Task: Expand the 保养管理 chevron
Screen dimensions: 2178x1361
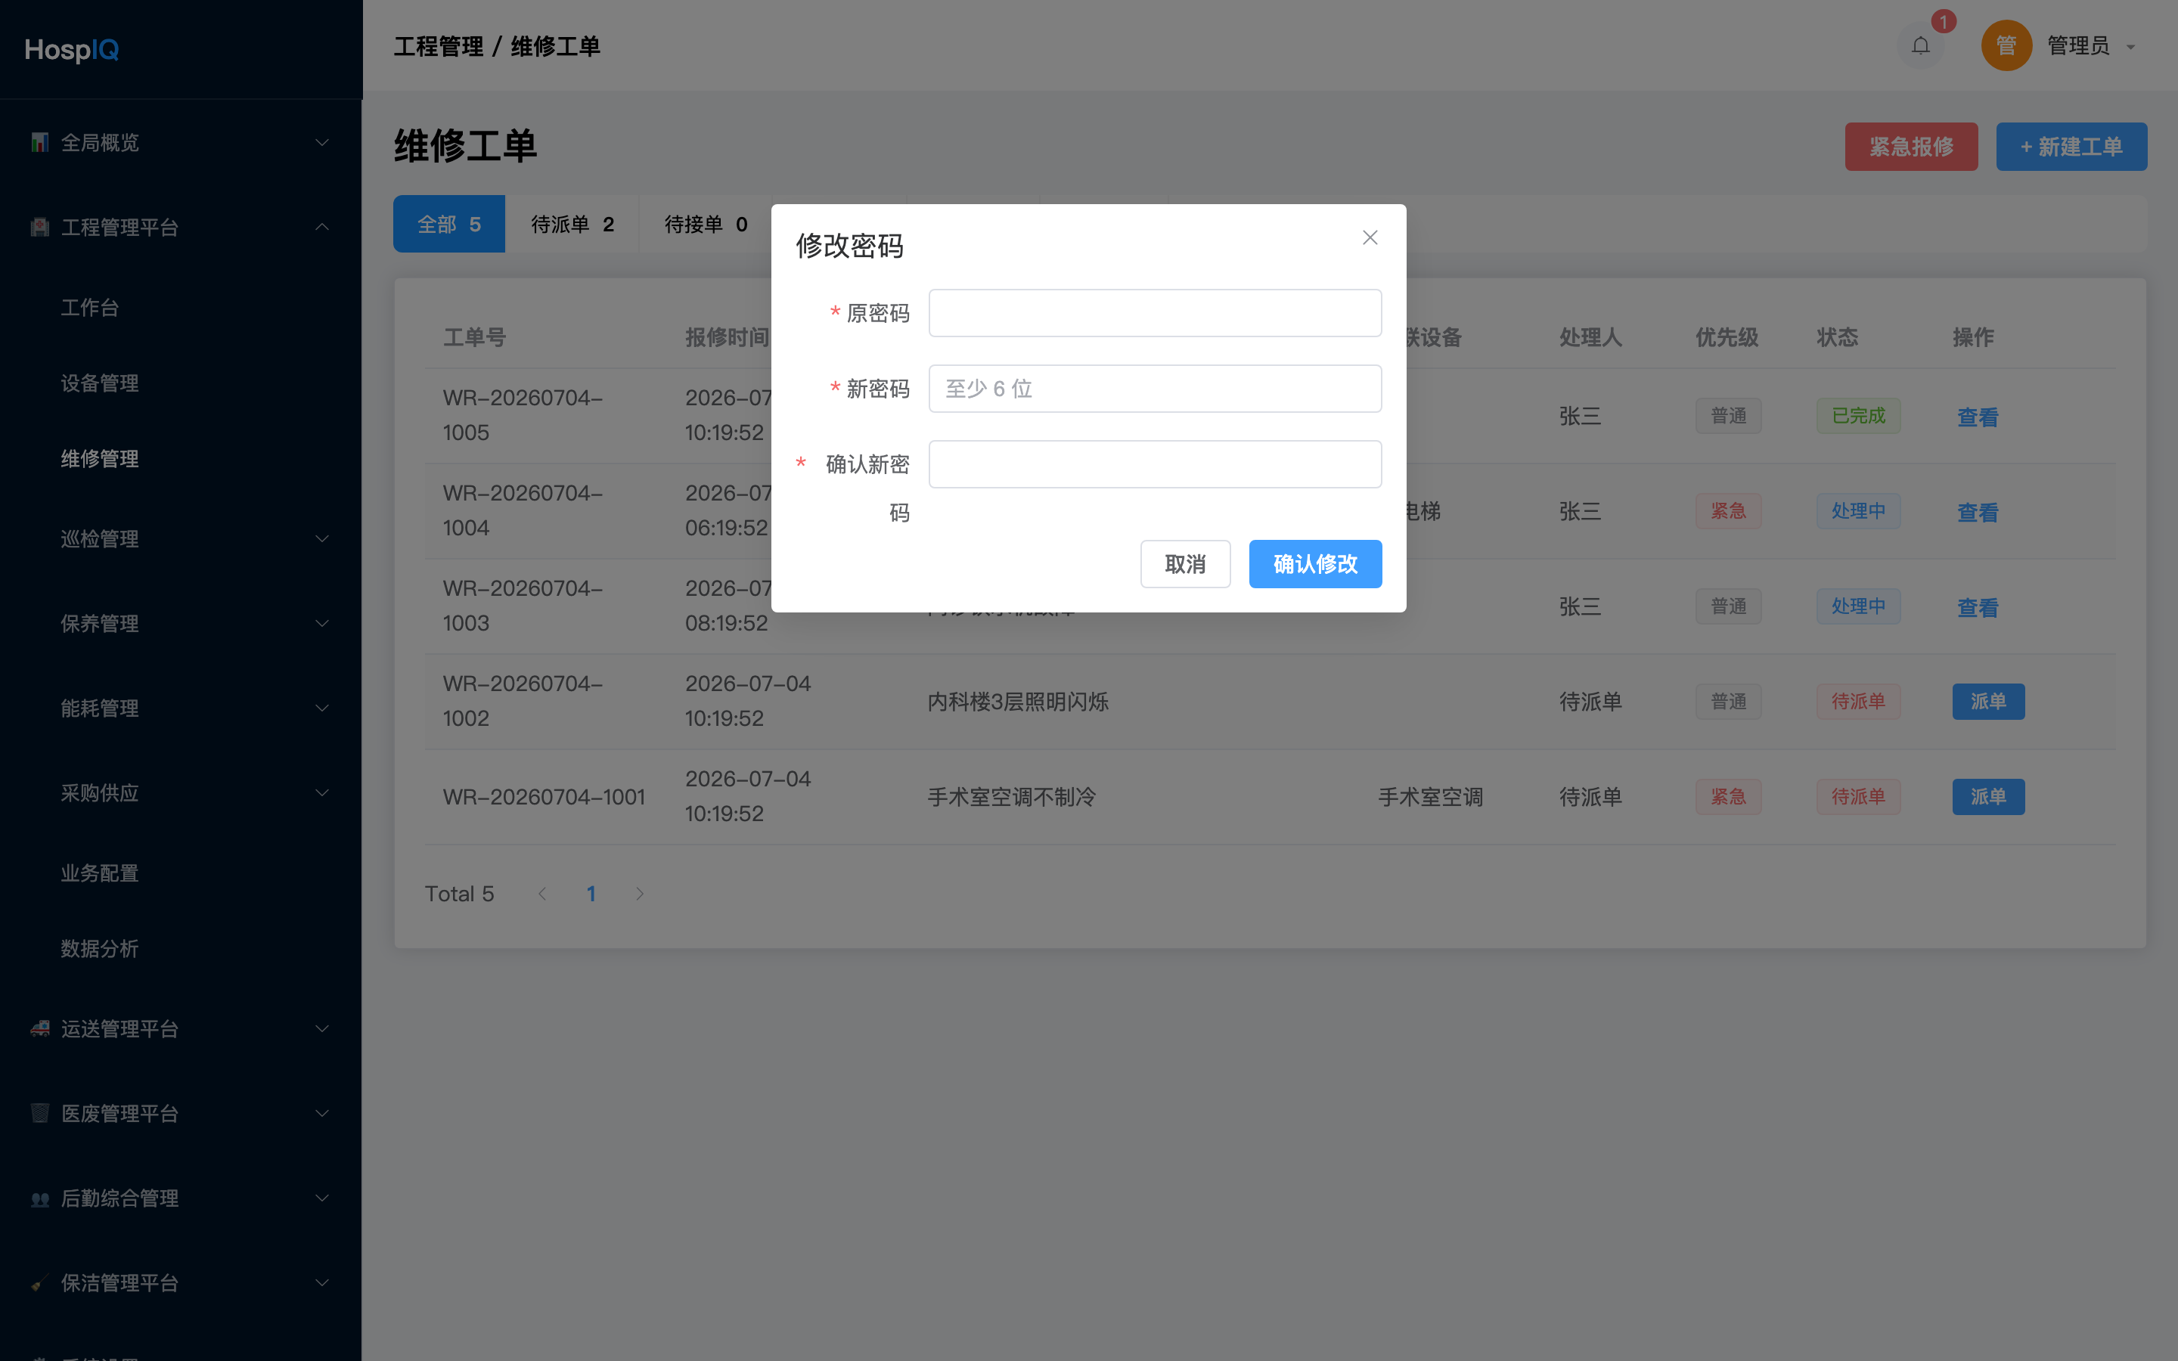Action: click(321, 624)
